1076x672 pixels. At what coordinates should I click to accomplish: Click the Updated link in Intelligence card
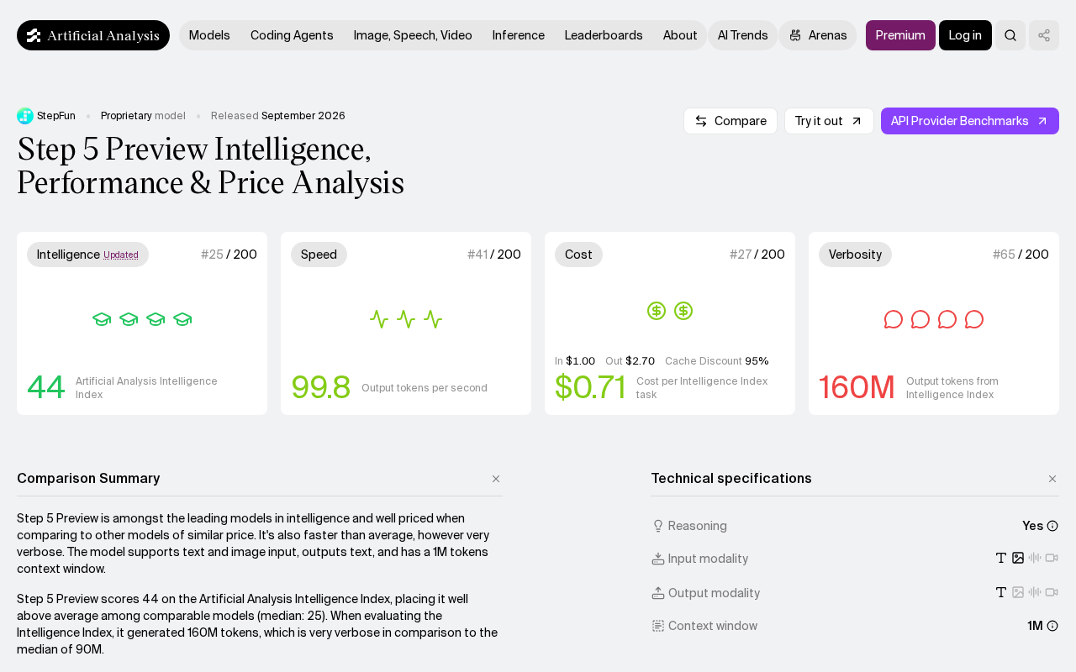(x=121, y=255)
